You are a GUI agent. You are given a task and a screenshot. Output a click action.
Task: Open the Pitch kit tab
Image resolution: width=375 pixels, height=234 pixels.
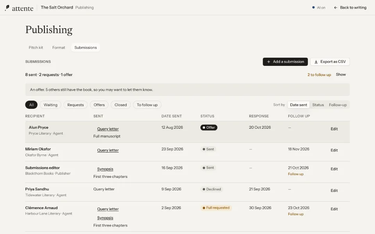pyautogui.click(x=36, y=48)
